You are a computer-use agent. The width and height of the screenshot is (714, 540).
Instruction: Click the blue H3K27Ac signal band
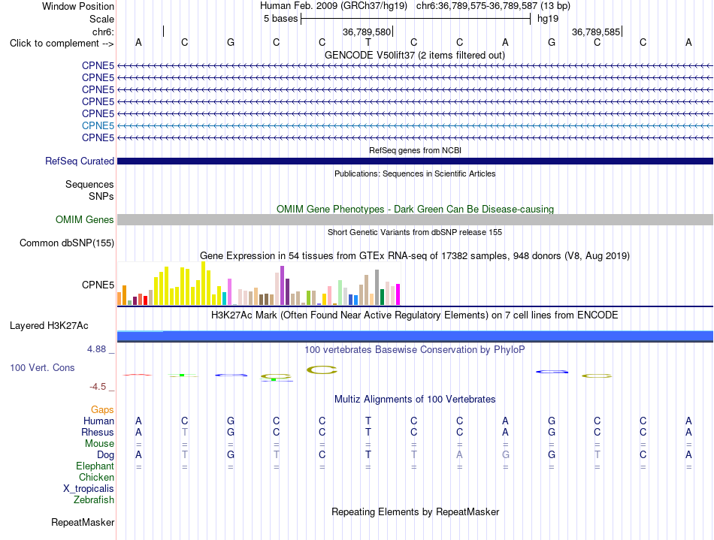click(415, 336)
